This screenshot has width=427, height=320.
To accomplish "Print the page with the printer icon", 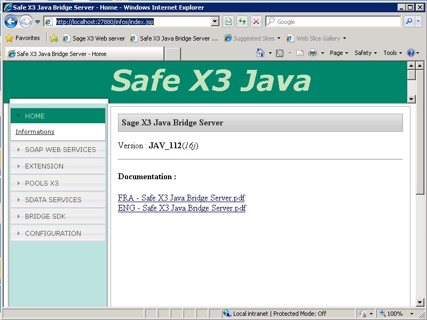I will click(312, 53).
